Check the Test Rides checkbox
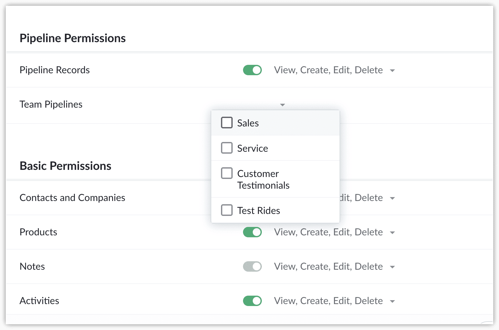This screenshot has height=330, width=499. pos(227,210)
